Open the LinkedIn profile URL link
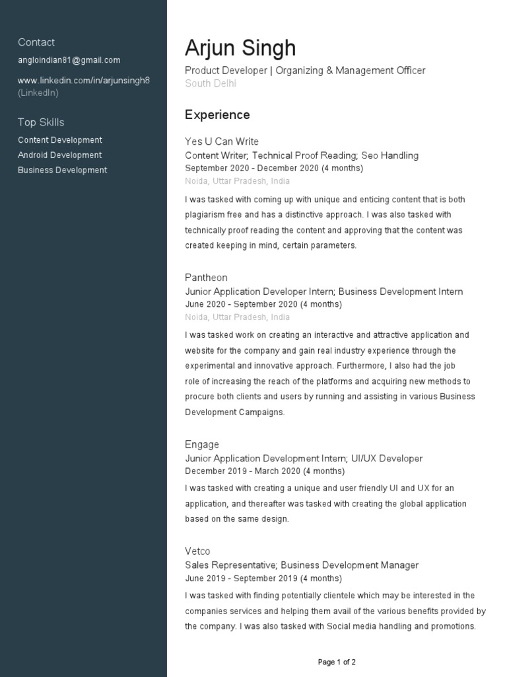This screenshot has height=677, width=507. click(84, 80)
